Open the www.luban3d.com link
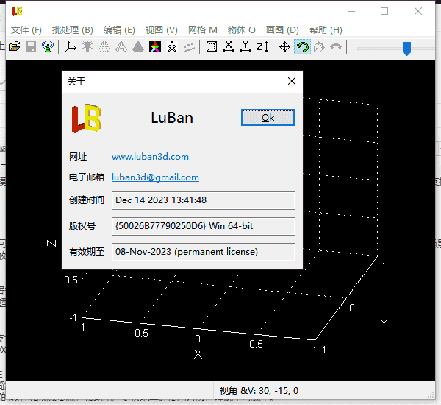Image resolution: width=441 pixels, height=405 pixels. [x=150, y=157]
